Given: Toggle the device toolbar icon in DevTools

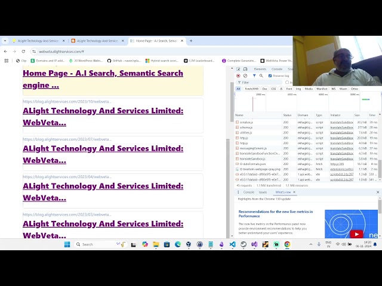Looking at the screenshot, I should (245, 69).
